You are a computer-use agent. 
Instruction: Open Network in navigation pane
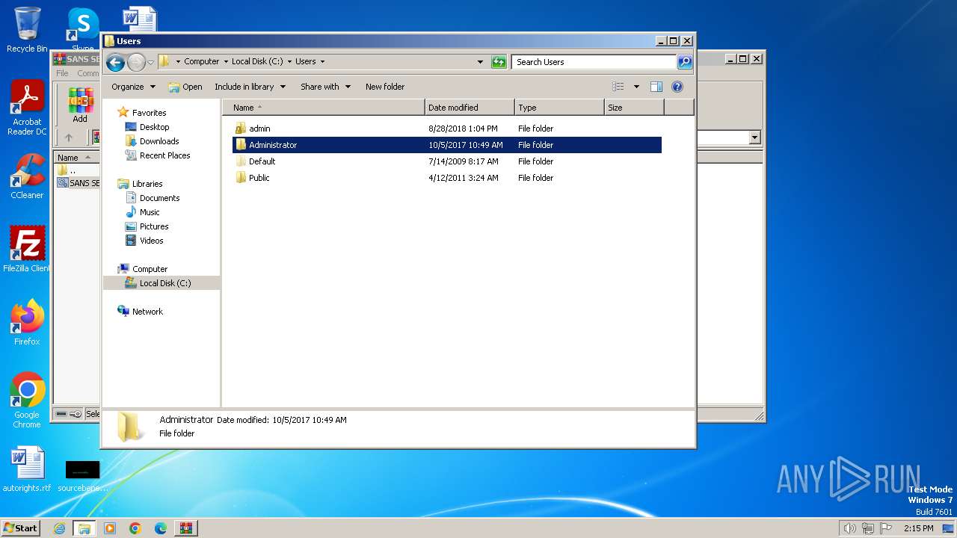point(147,312)
